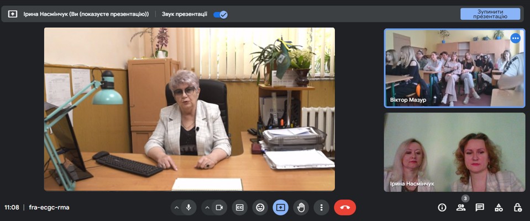530x221 pixels.
Task: Enable closed captions
Action: 240,208
